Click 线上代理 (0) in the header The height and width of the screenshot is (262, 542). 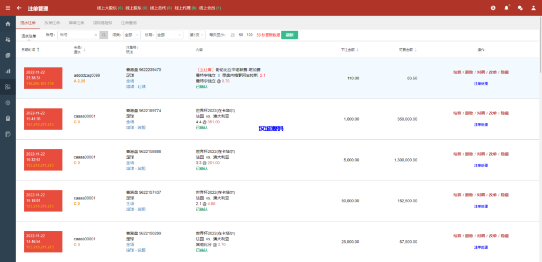click(x=186, y=8)
